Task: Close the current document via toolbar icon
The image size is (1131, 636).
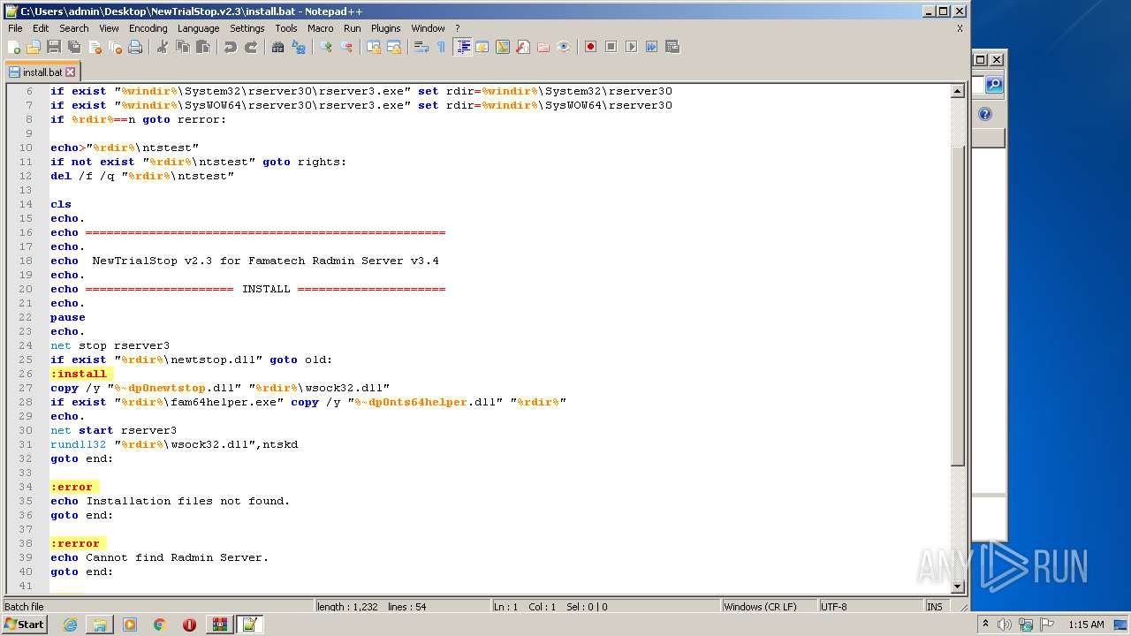Action: pos(95,47)
